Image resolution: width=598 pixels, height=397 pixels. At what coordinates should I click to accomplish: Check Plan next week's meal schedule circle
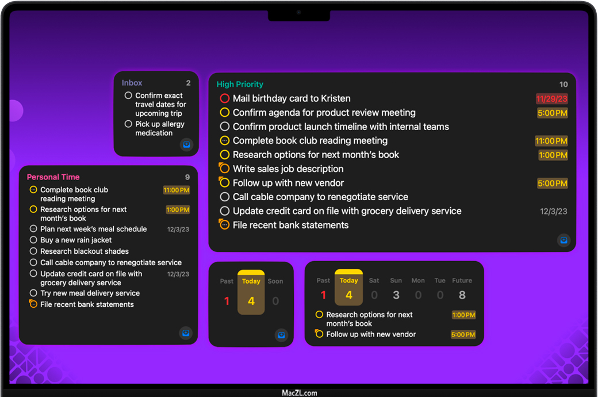pyautogui.click(x=33, y=229)
